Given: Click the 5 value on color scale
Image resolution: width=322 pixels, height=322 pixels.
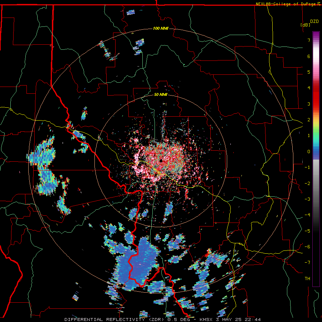Looking at the screenshot, I should click(309, 72).
